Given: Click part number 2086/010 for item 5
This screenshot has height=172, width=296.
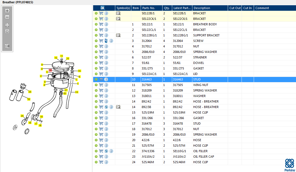Looking at the screenshot, I should [x=148, y=52].
